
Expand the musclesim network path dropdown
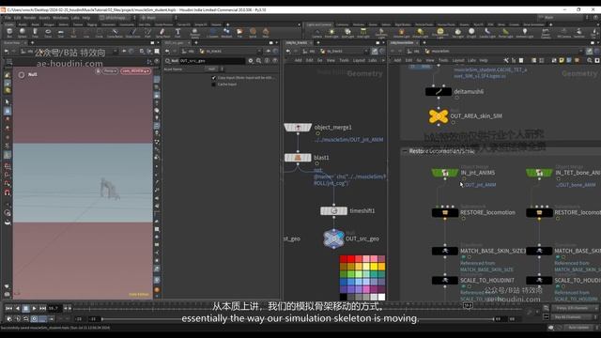pyautogui.click(x=582, y=51)
